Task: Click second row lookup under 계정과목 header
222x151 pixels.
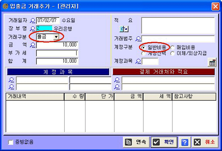Action: pyautogui.click(x=11, y=87)
